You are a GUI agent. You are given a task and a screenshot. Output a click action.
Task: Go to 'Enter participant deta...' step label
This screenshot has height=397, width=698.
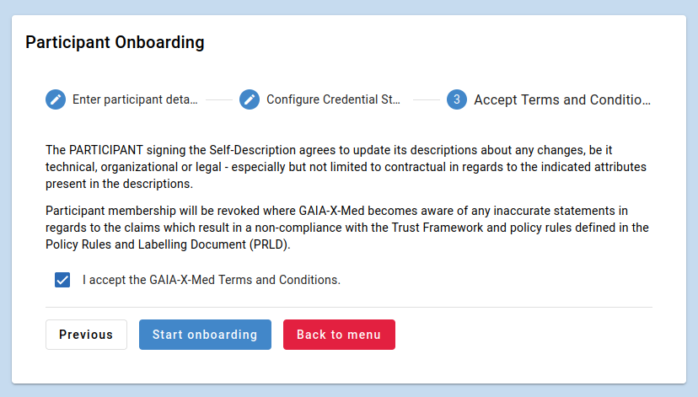pyautogui.click(x=135, y=99)
